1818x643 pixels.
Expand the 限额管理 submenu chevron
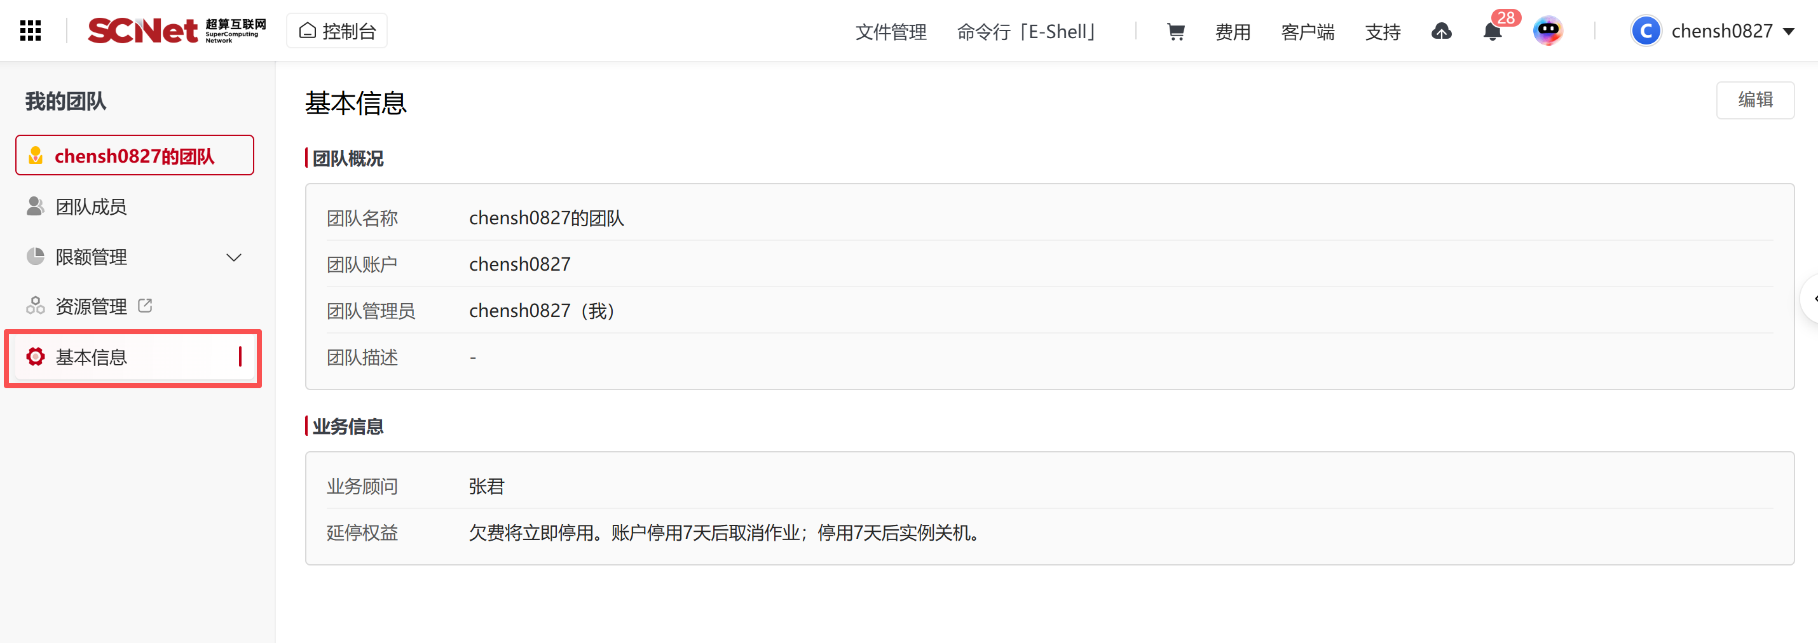point(233,257)
